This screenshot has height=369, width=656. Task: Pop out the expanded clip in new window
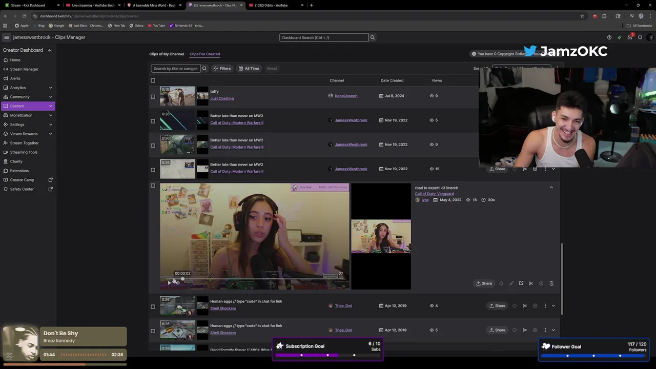(521, 283)
